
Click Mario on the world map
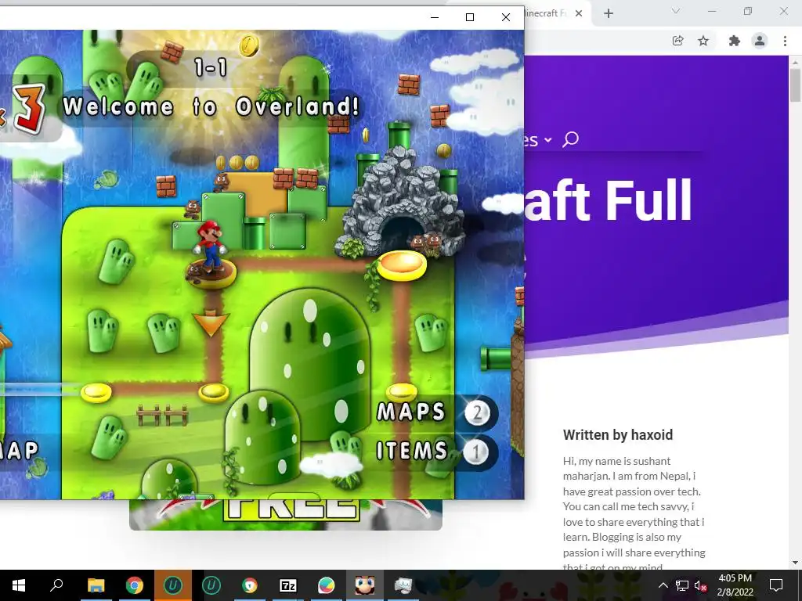click(x=210, y=247)
